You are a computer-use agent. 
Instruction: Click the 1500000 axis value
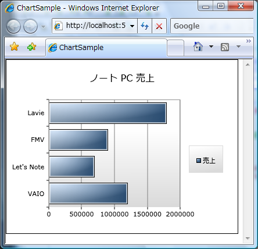point(148,214)
